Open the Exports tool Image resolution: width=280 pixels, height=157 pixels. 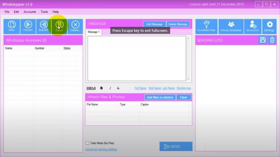[43, 27]
